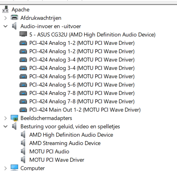Click the speaker icon beside AMD Streaming Audio Device
The height and width of the screenshot is (171, 177).
[23, 143]
